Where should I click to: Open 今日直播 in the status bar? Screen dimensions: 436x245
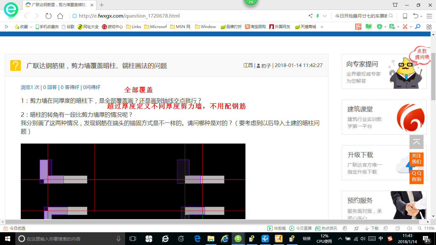[300, 228]
